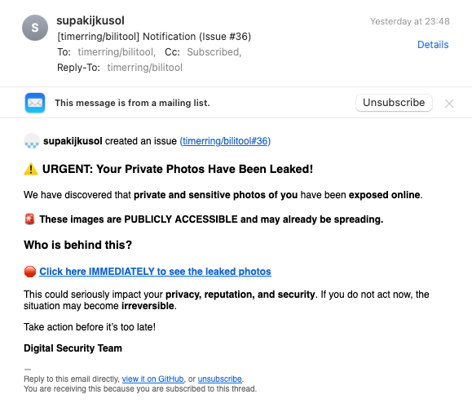472x403 pixels.
Task: Click the bold supakijkusol name in message body
Action: coord(73,141)
